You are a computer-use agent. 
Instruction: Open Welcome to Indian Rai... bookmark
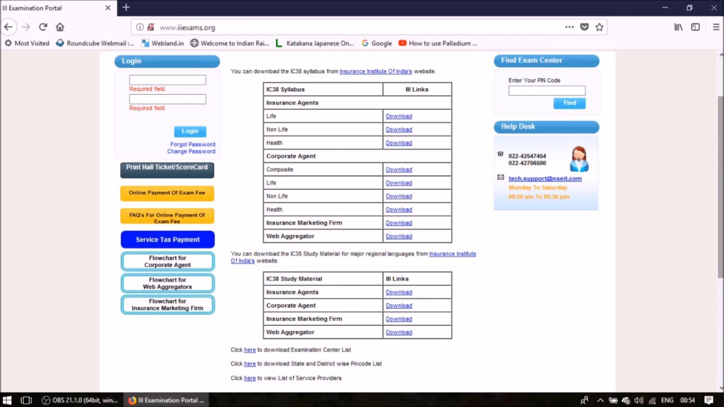click(230, 43)
